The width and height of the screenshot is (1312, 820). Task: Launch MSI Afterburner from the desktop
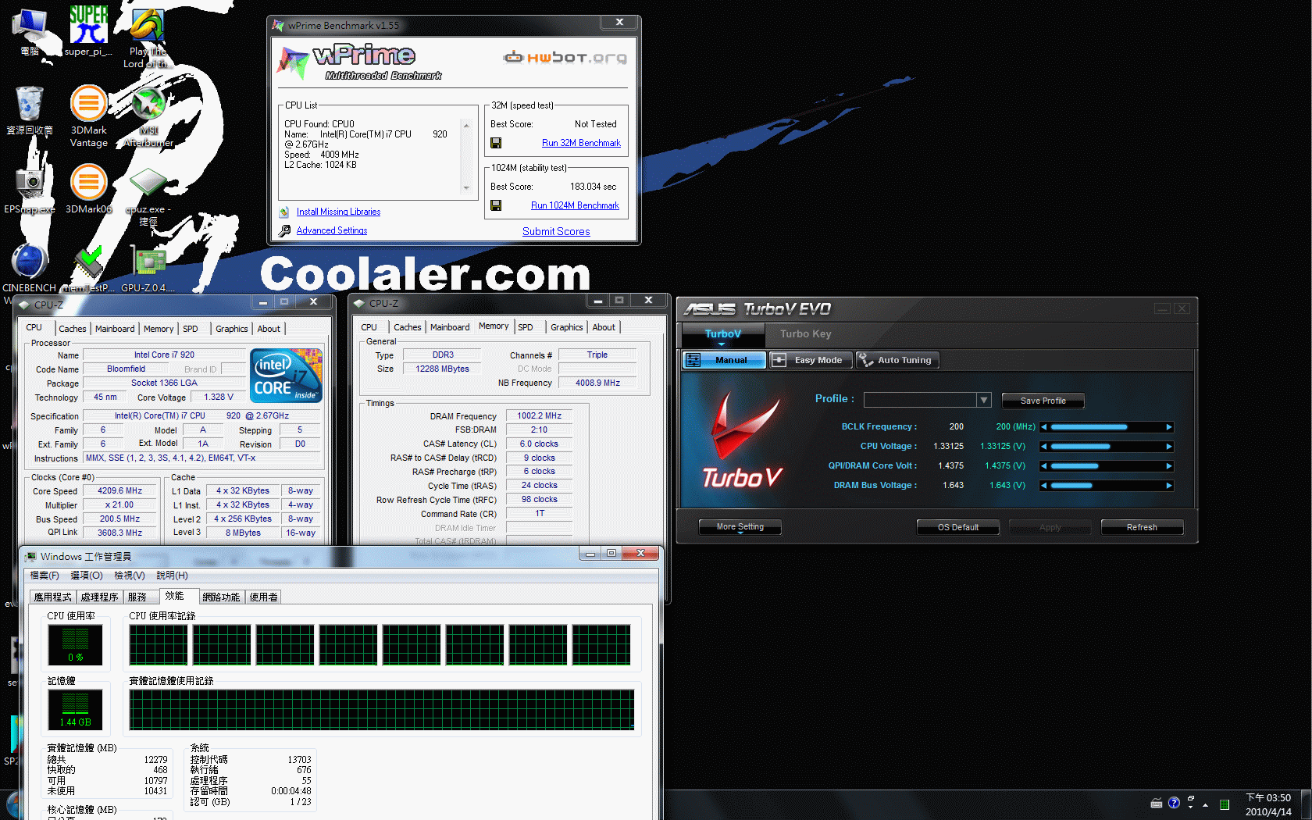148,116
